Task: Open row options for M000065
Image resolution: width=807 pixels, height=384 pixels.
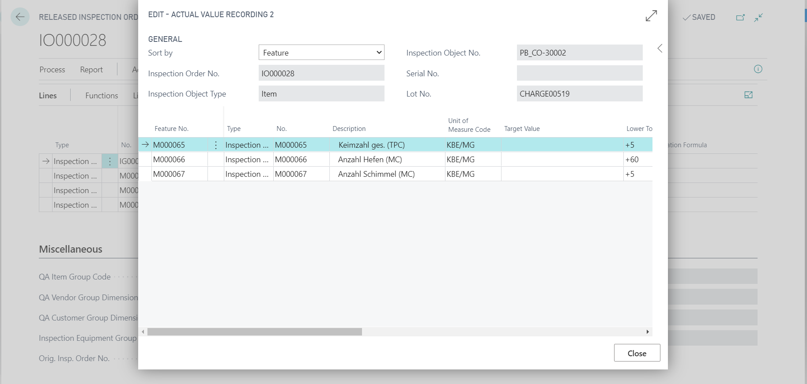Action: coord(215,145)
